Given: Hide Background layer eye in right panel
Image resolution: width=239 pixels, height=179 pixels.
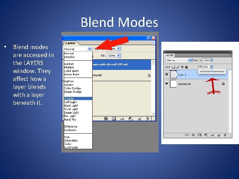Looking at the screenshot, I should 167,84.
